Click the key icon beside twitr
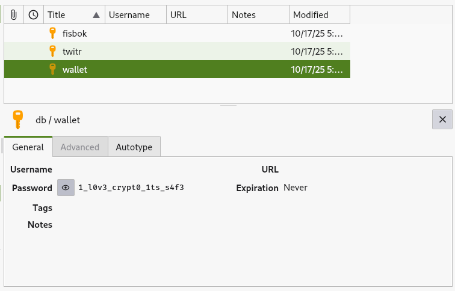This screenshot has width=455, height=291. pyautogui.click(x=52, y=52)
